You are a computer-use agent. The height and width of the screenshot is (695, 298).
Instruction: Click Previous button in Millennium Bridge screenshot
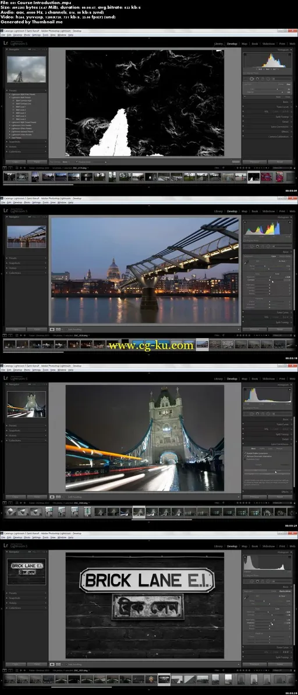pos(254,329)
